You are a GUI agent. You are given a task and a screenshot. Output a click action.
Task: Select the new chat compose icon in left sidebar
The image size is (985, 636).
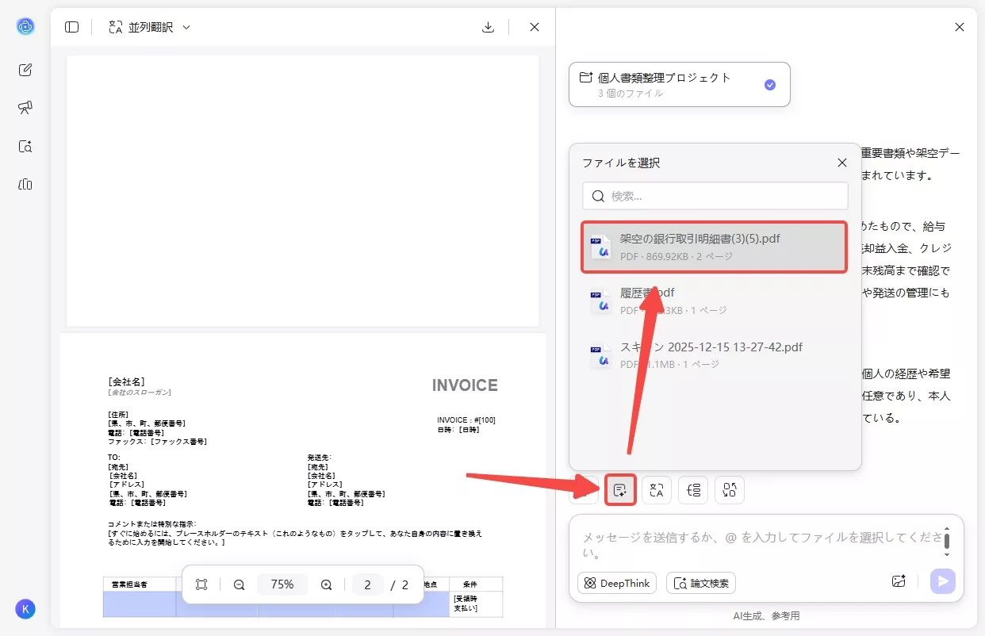pyautogui.click(x=25, y=69)
